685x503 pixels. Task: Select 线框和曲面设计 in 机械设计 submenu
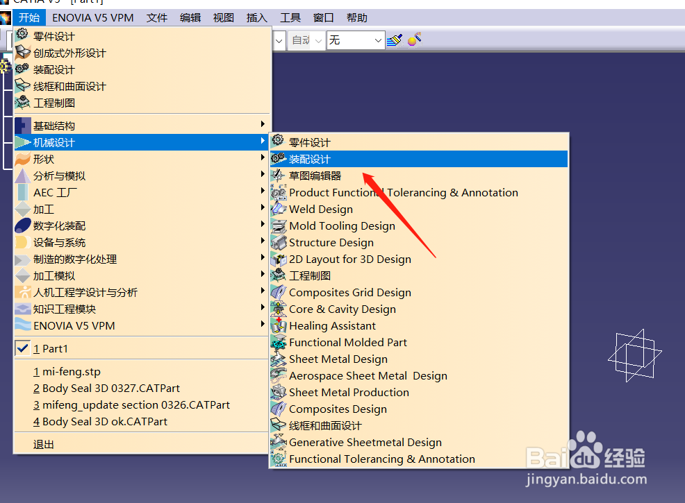[x=419, y=425]
